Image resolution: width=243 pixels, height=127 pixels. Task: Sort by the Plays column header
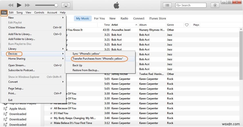point(196,25)
